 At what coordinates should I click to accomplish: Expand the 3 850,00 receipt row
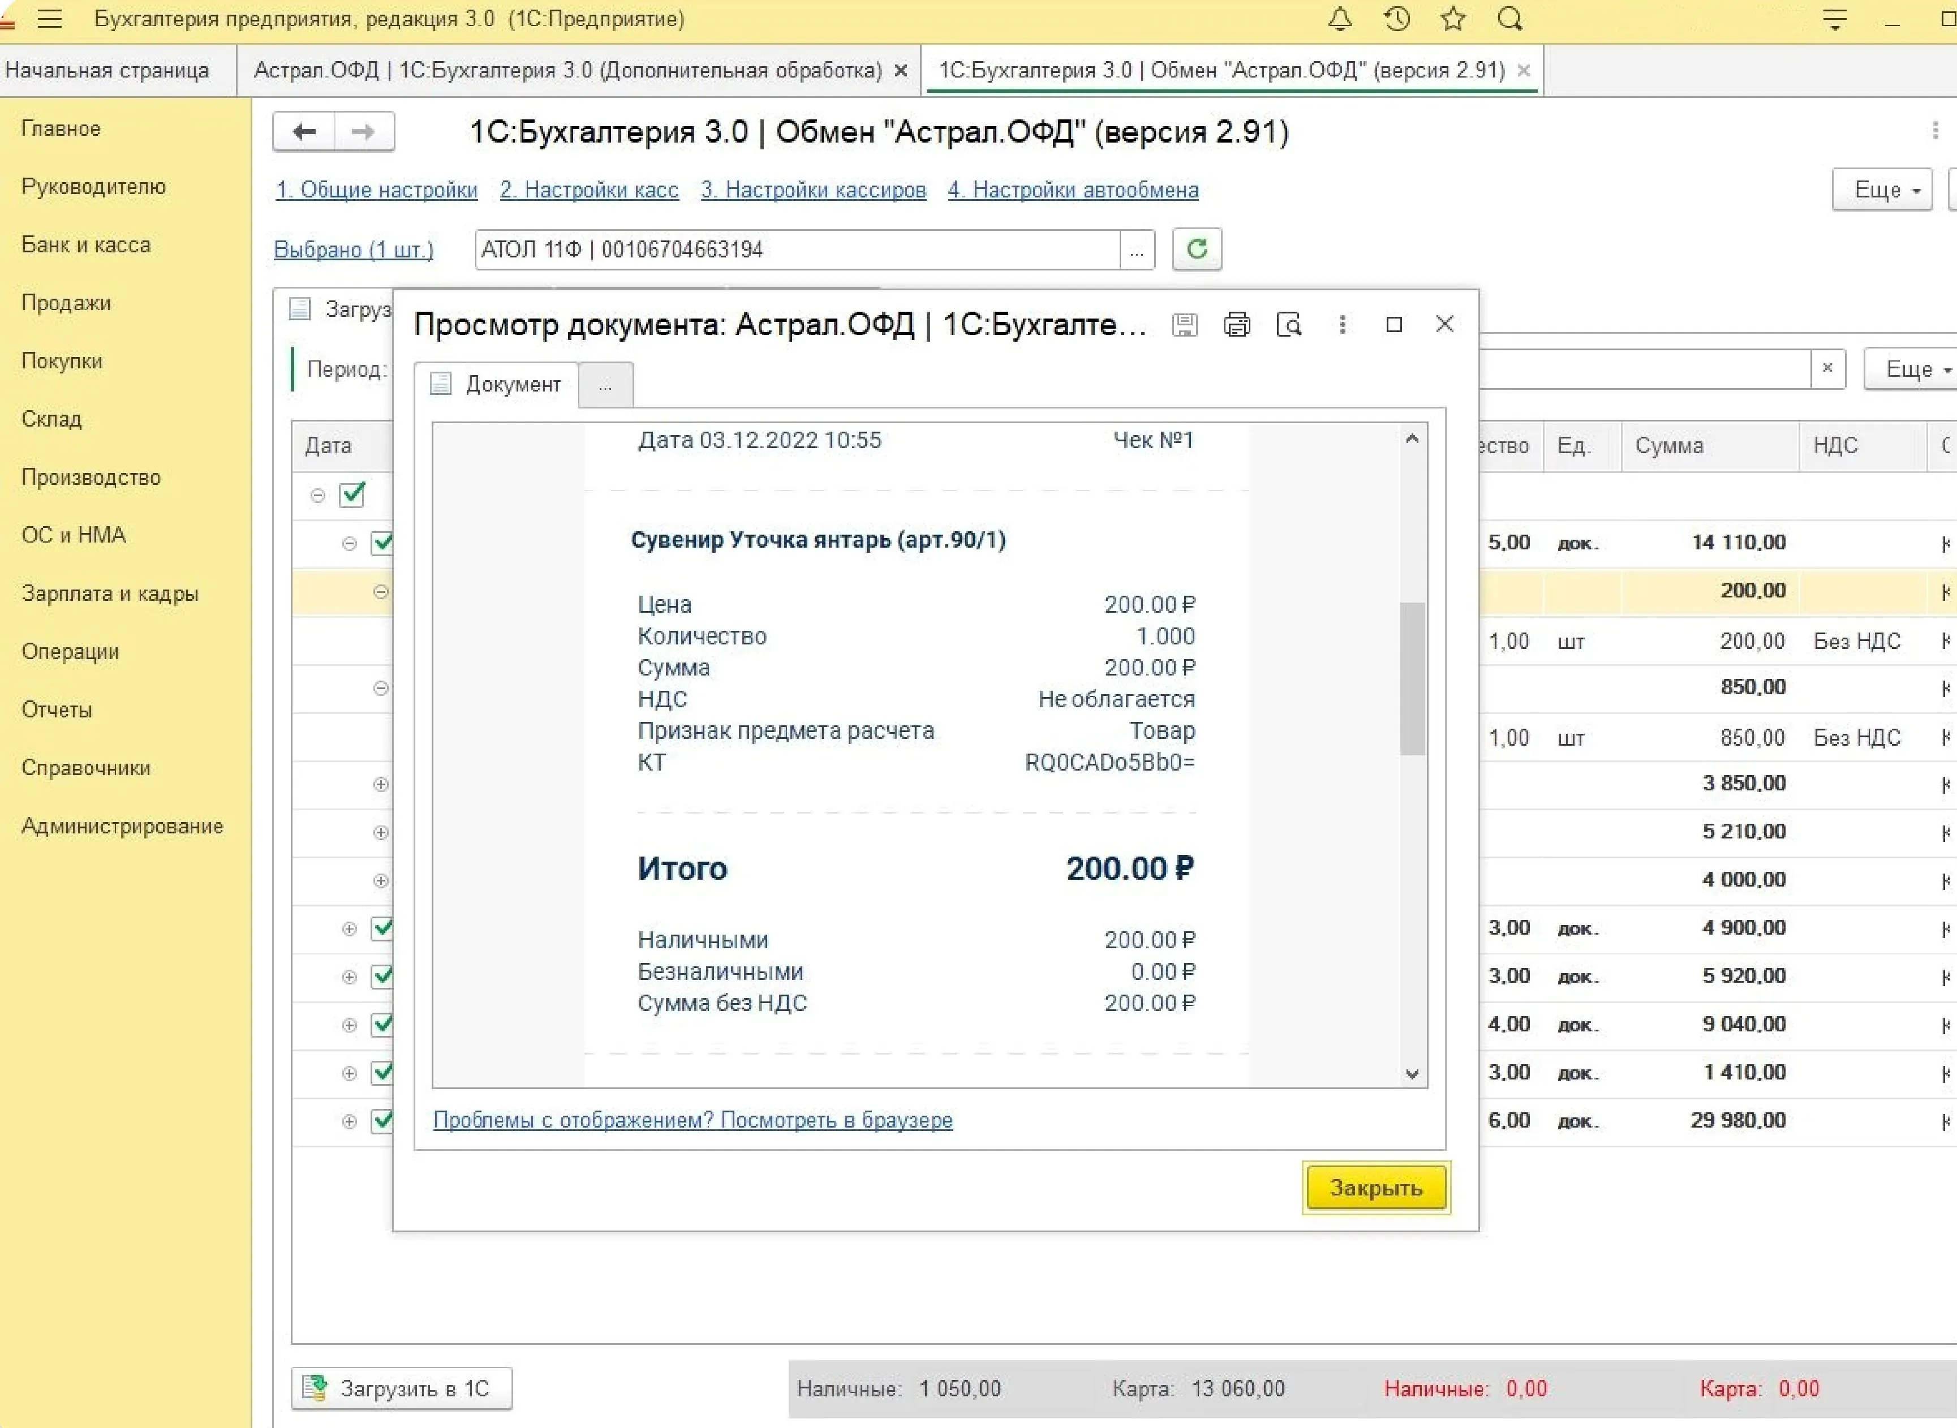point(380,784)
